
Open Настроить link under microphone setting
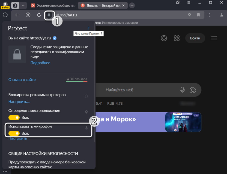tap(18, 138)
